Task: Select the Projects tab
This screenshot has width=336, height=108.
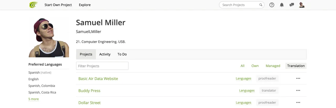Action: click(86, 54)
